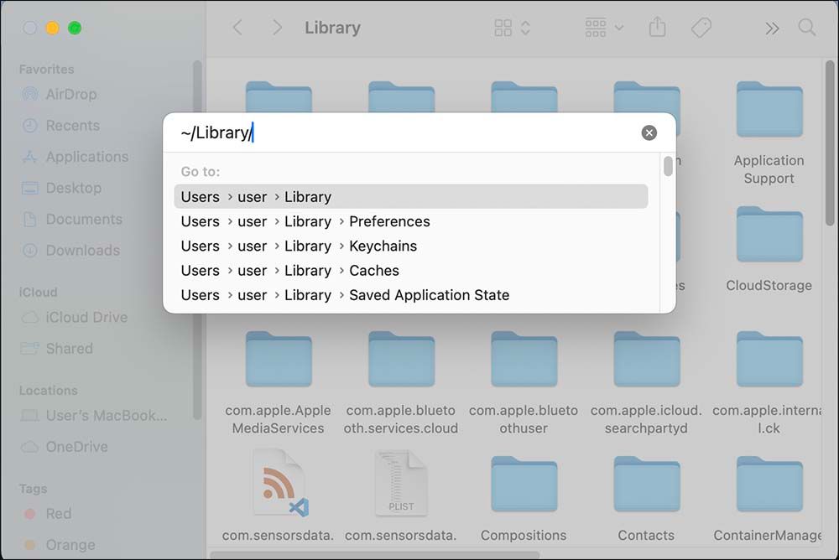
Task: Select the Orange tag
Action: click(60, 544)
